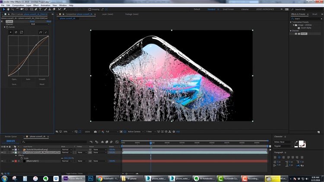Select the Pan Behind anchor point tool

(x=26, y=10)
